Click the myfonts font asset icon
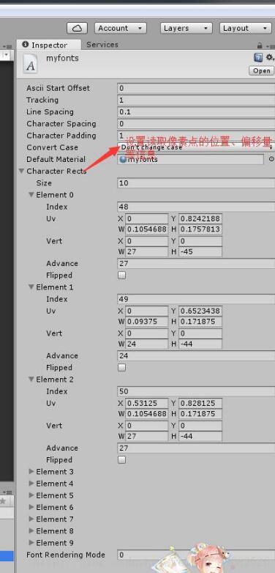The height and width of the screenshot is (573, 275). coord(31,63)
